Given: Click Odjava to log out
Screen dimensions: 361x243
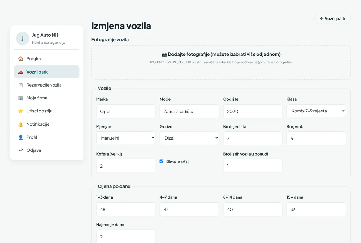Looking at the screenshot, I should click(x=47, y=150).
